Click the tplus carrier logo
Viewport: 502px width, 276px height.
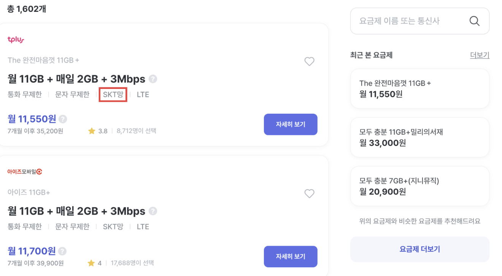(x=15, y=39)
